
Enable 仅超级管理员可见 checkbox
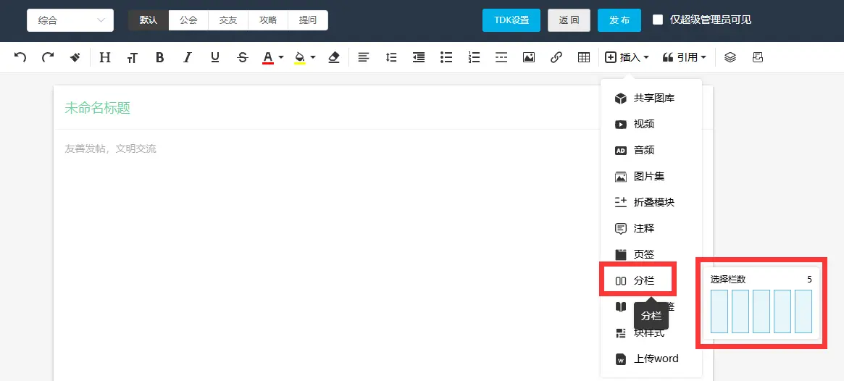click(658, 20)
